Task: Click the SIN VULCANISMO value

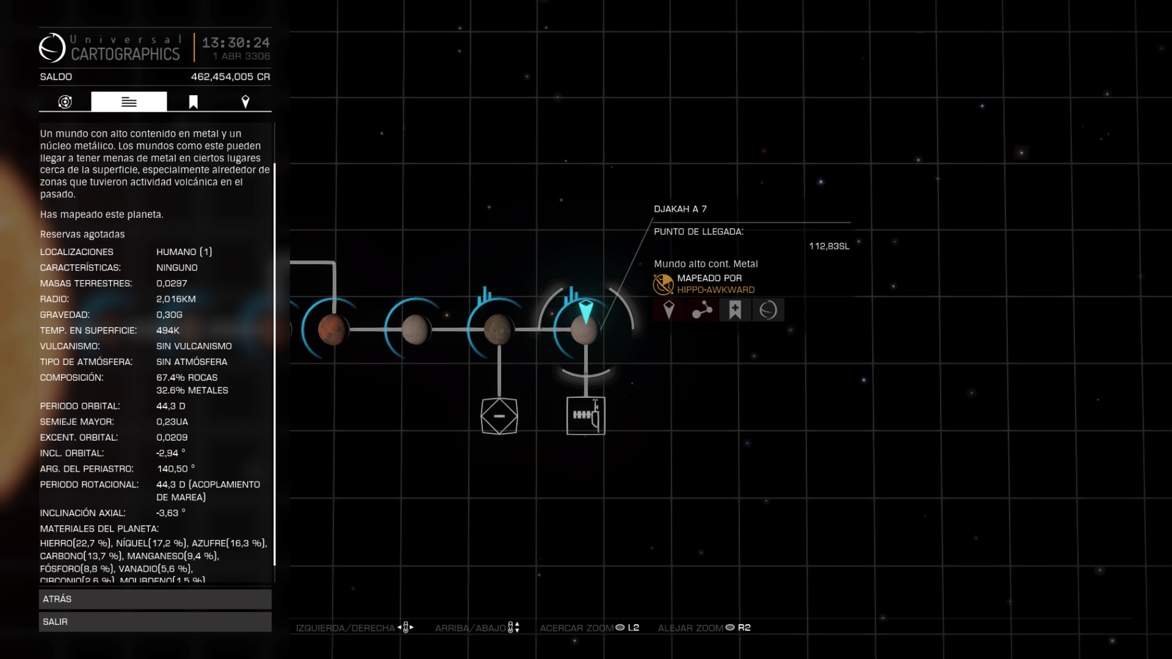Action: point(194,346)
